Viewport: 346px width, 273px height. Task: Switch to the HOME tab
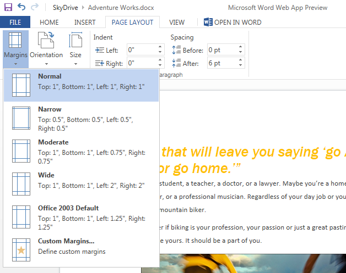49,23
